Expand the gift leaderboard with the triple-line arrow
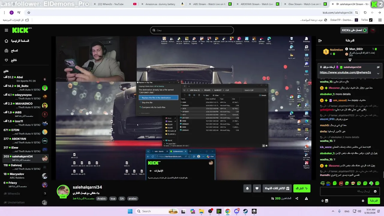 click(x=350, y=60)
